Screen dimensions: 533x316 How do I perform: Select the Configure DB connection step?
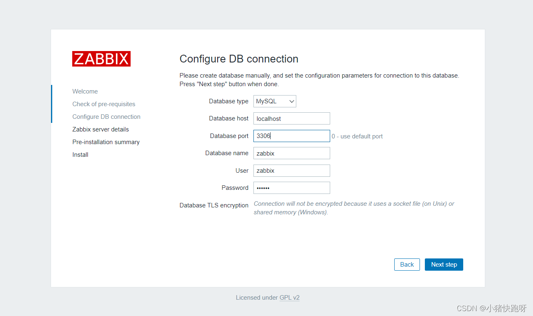click(x=106, y=116)
